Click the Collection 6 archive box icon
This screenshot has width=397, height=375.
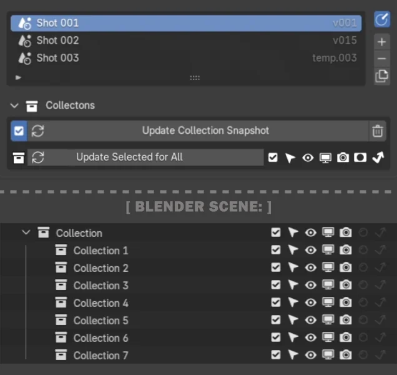[x=61, y=337]
